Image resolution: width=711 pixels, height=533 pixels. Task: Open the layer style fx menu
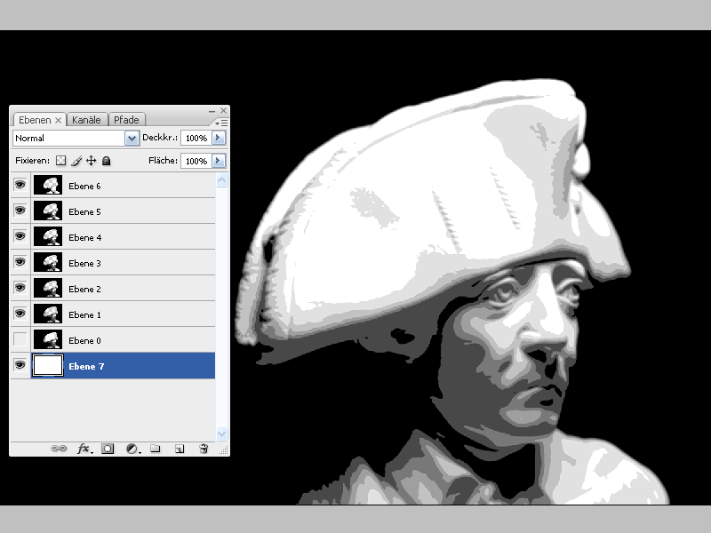[84, 449]
